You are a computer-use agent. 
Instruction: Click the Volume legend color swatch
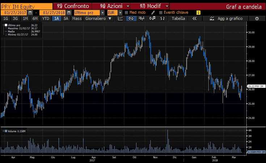[x=6, y=131]
